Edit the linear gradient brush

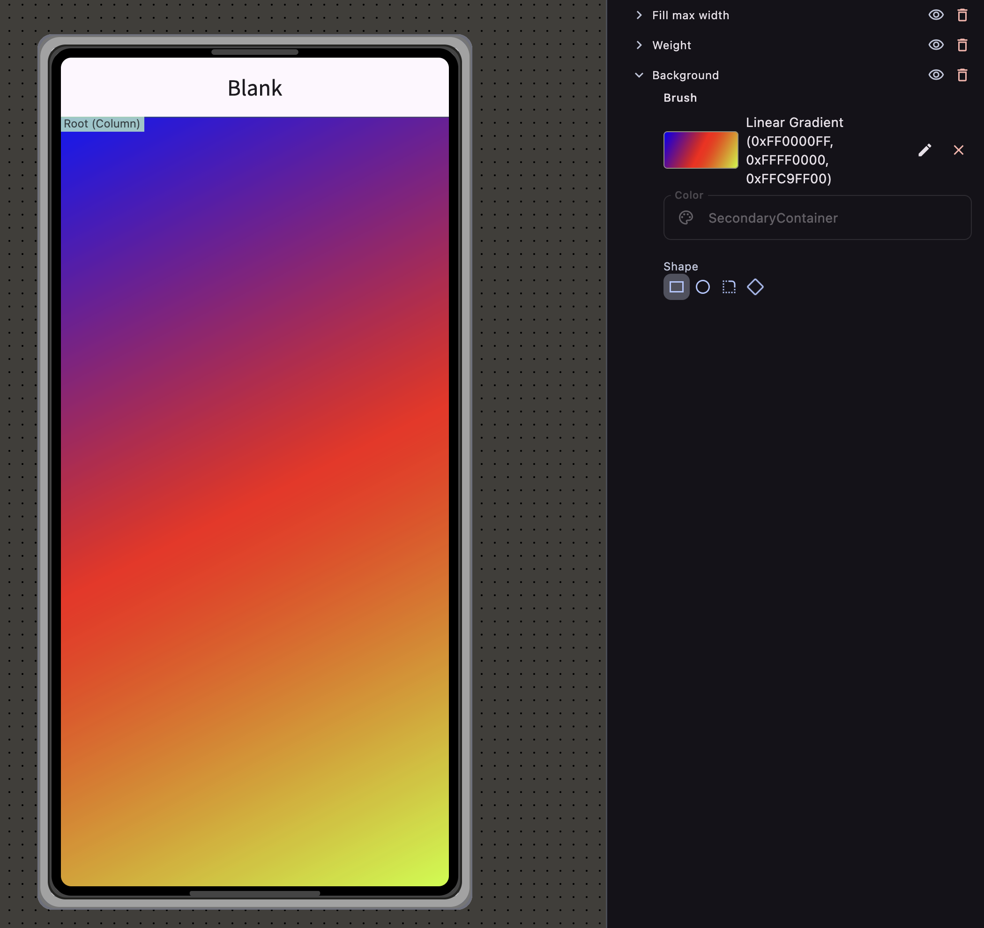924,150
